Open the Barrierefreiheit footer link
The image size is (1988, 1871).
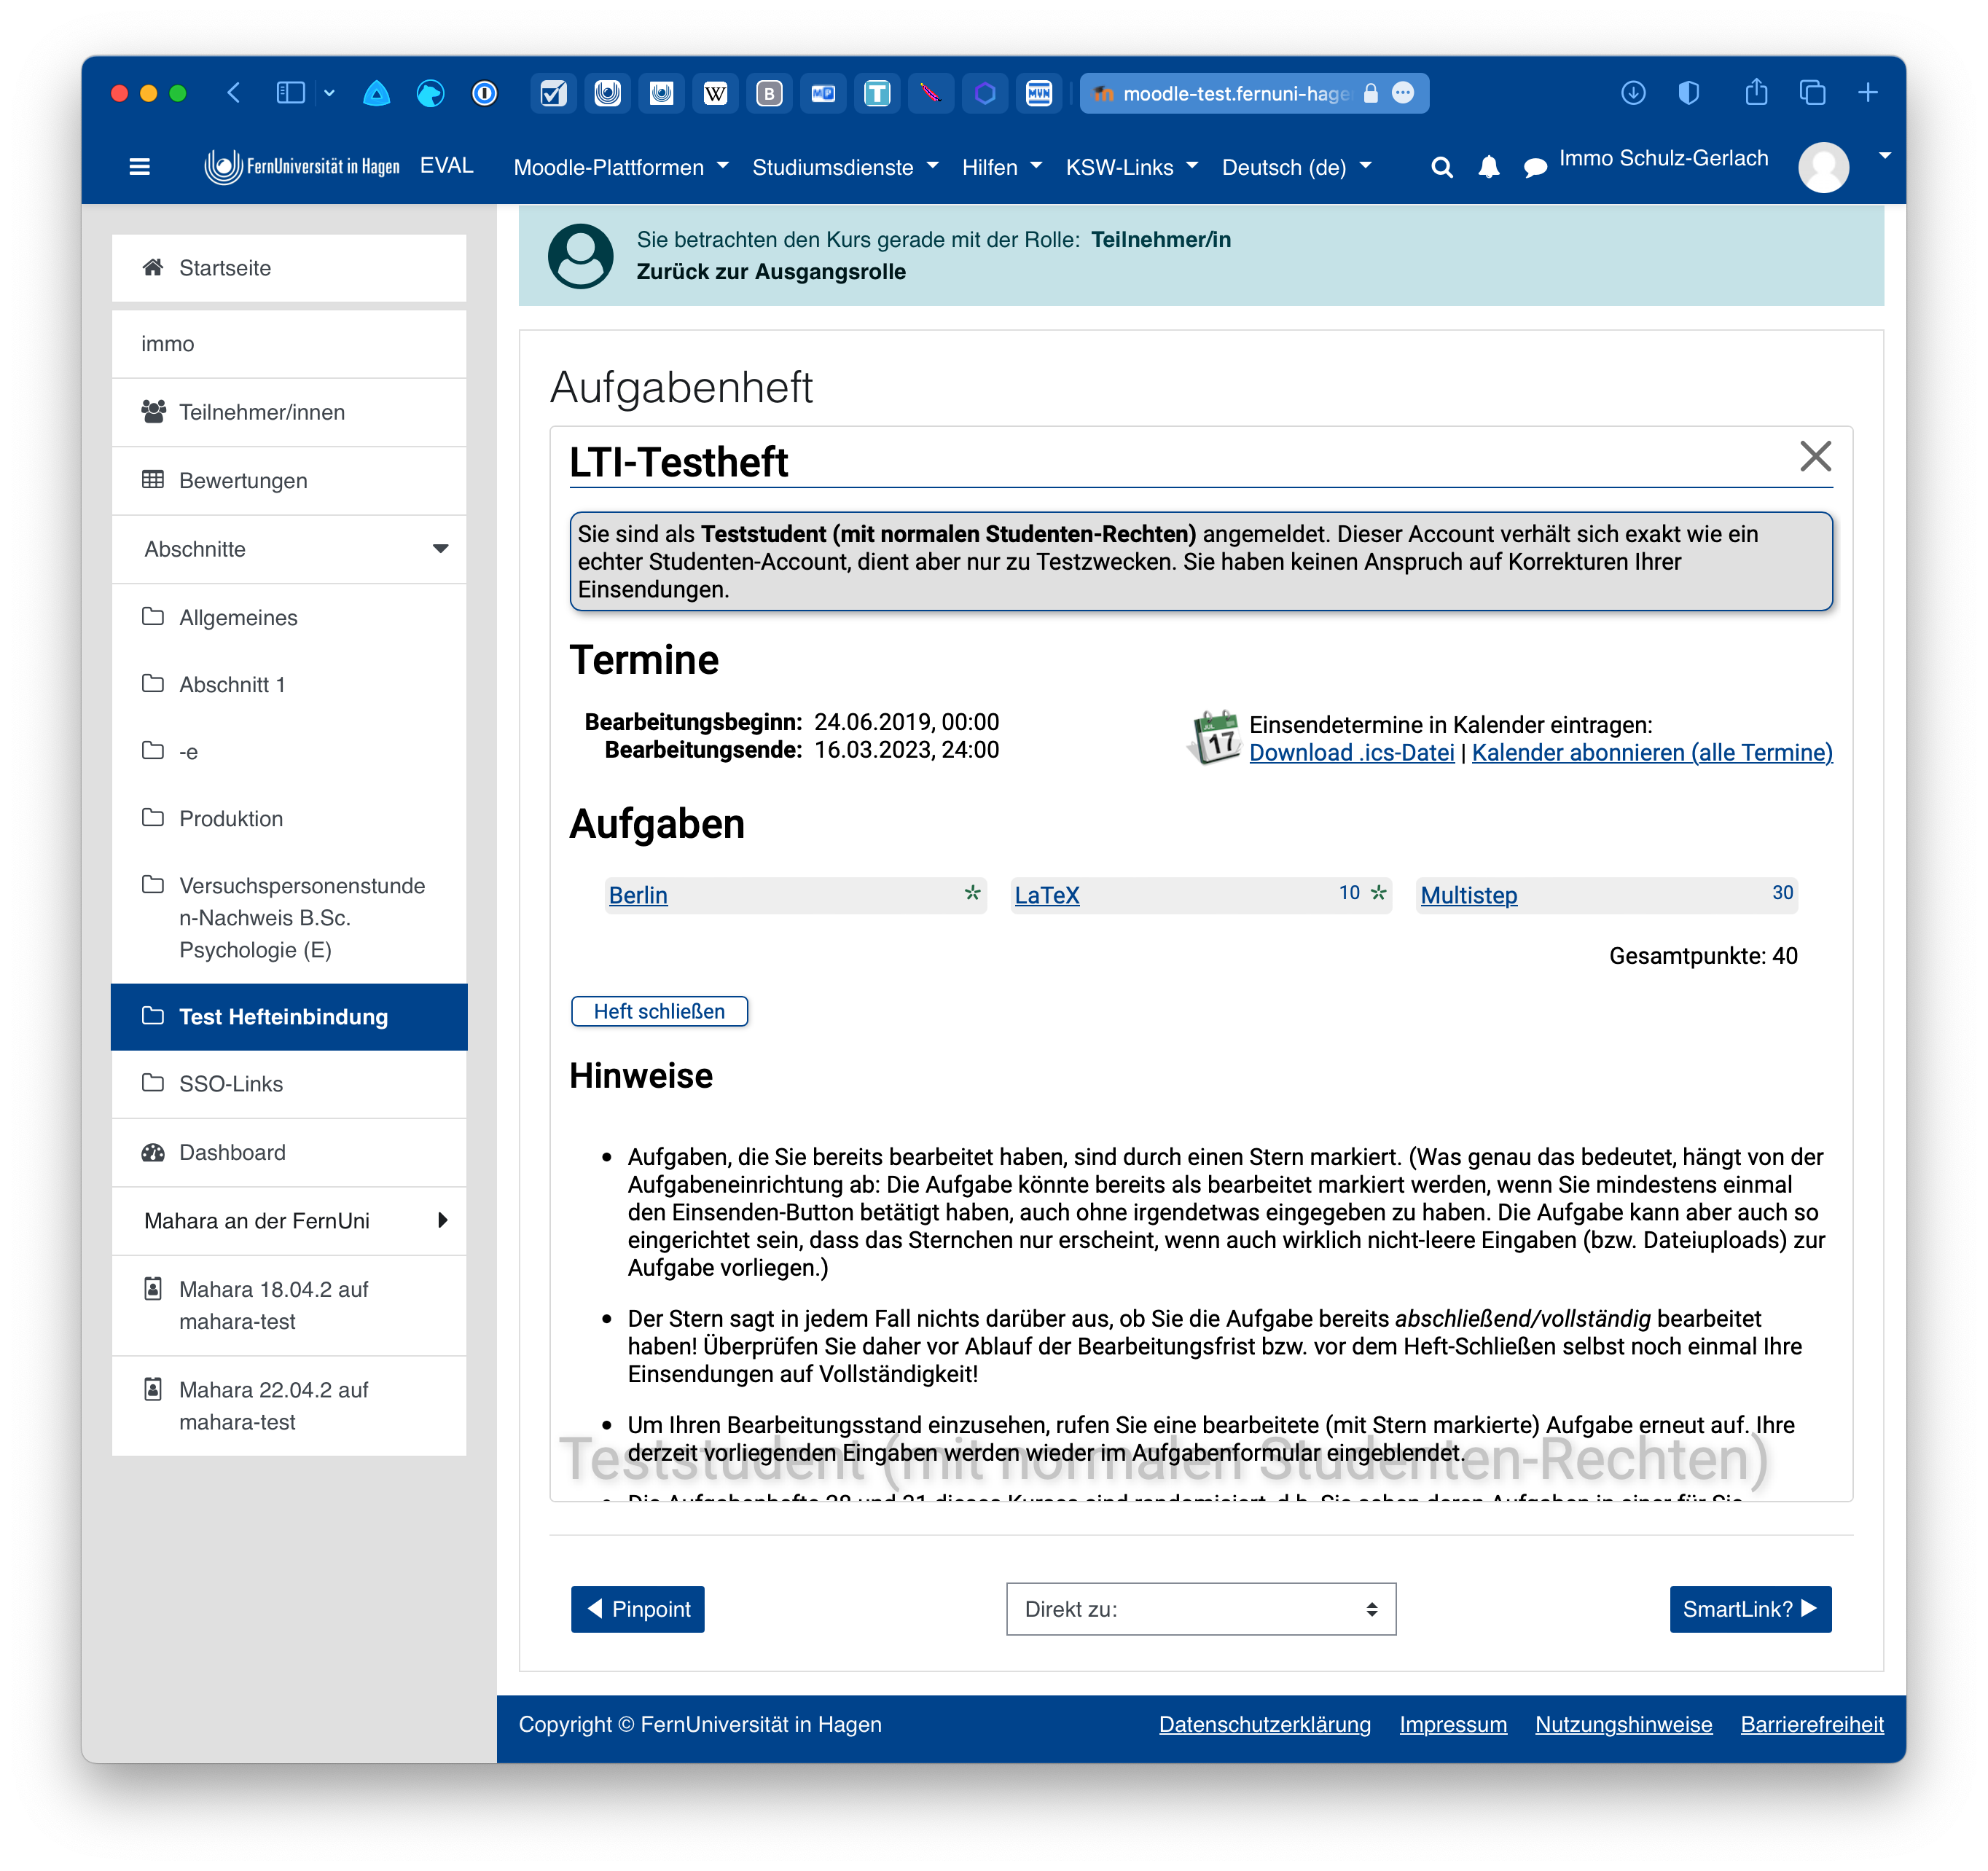[1812, 1724]
